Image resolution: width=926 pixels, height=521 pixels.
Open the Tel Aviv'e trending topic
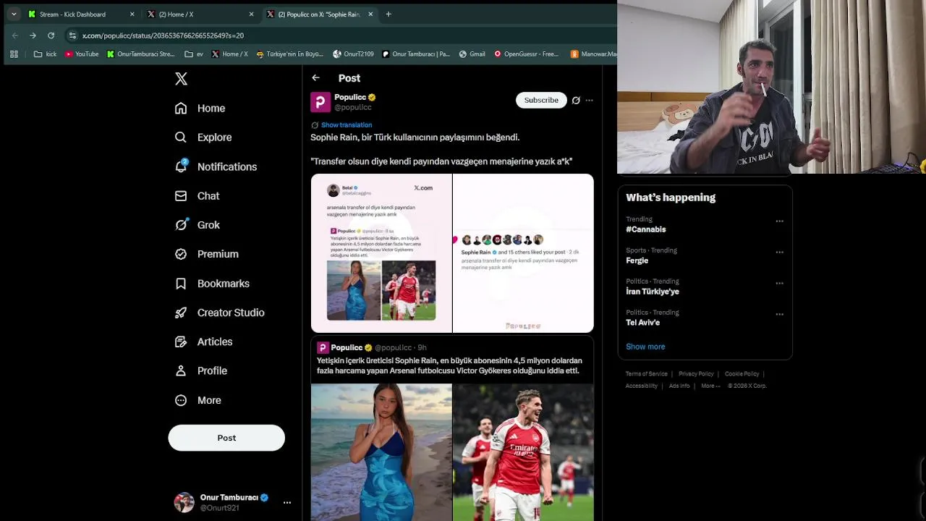click(x=643, y=323)
